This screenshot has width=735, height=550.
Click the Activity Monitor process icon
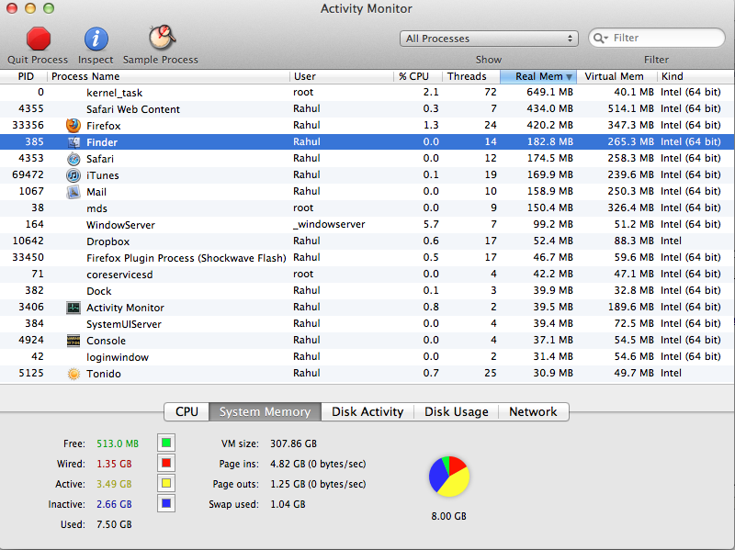point(73,308)
